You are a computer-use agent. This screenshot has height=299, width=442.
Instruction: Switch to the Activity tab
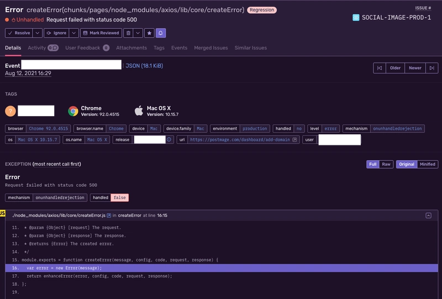point(36,48)
